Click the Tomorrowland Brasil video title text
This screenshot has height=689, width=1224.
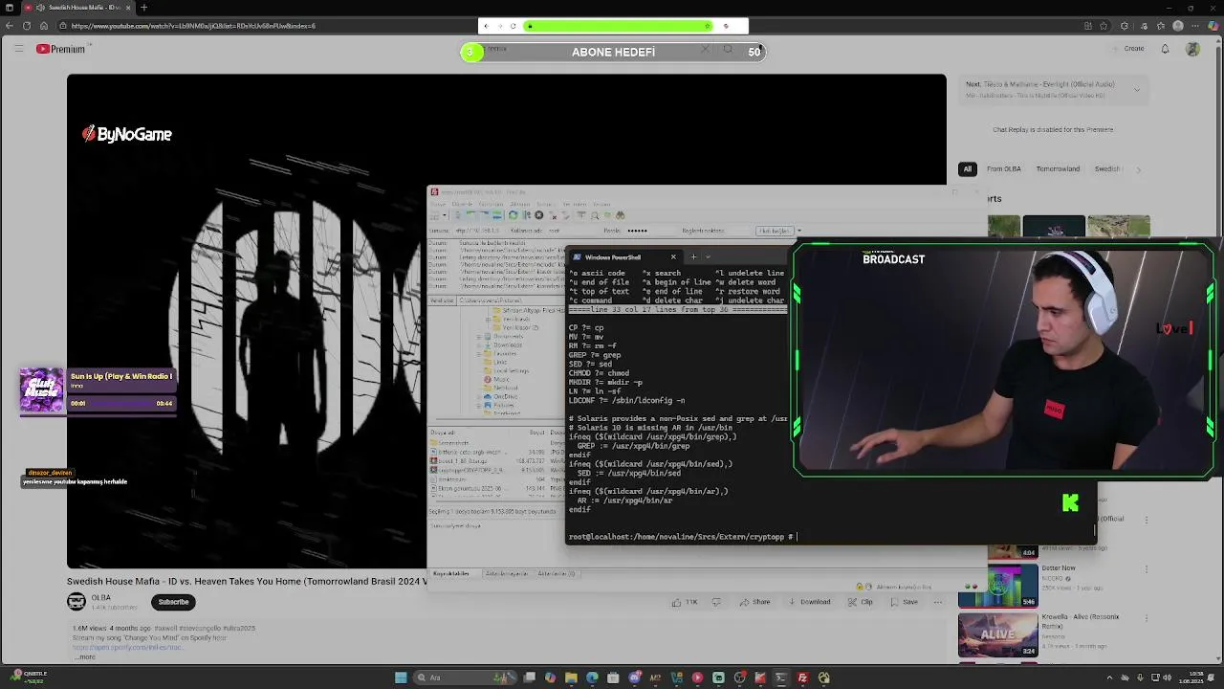click(248, 581)
